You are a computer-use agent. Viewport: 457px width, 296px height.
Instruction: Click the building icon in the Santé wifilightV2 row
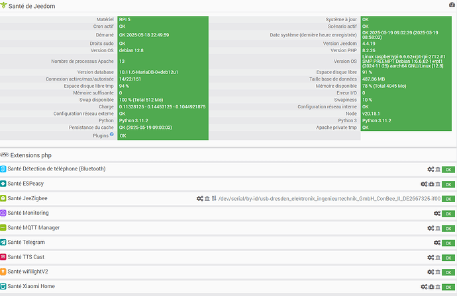coord(438,272)
